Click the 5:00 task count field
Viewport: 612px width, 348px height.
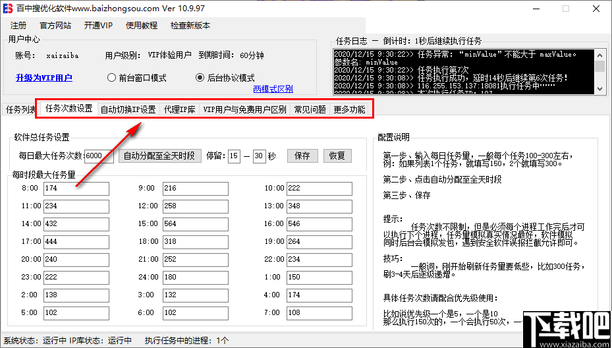(x=76, y=313)
